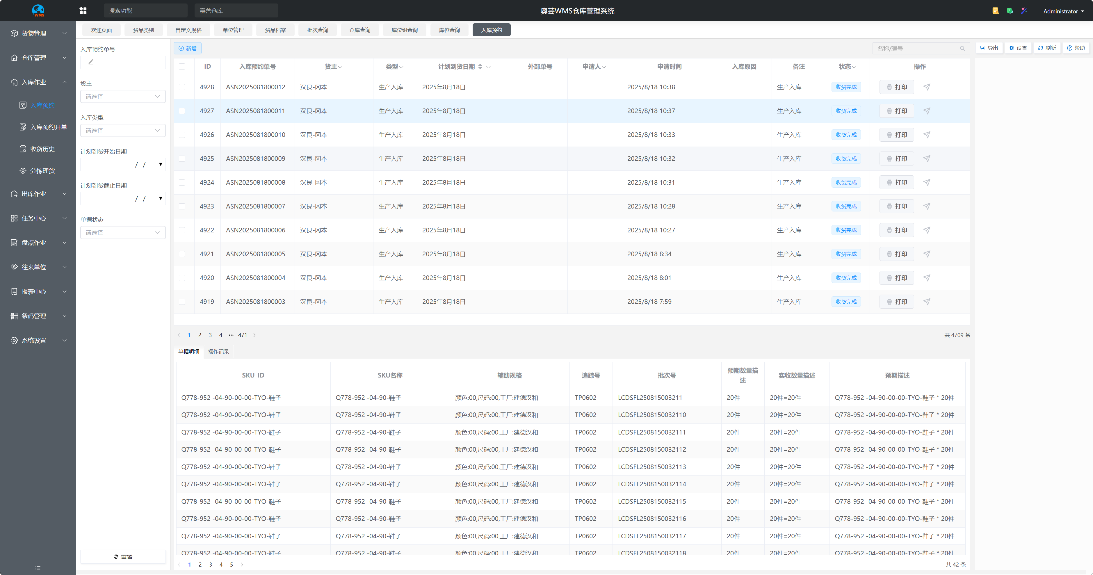Click the grid apps icon in top bar
Screen dimensions: 1093x575
(83, 10)
